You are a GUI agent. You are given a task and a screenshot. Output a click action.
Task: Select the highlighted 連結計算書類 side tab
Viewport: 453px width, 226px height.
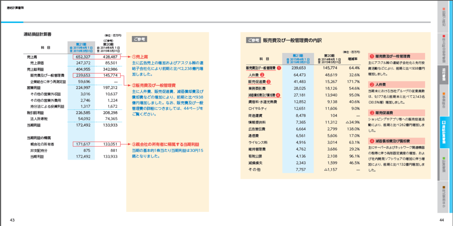[x=444, y=132]
